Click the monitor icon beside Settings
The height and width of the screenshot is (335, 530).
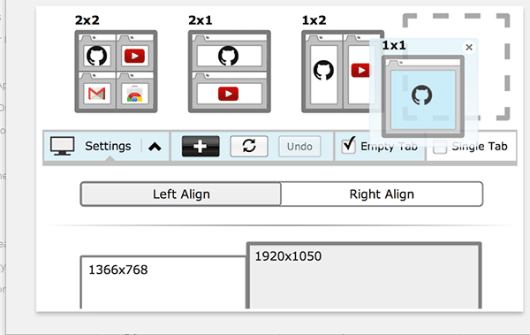pyautogui.click(x=62, y=146)
